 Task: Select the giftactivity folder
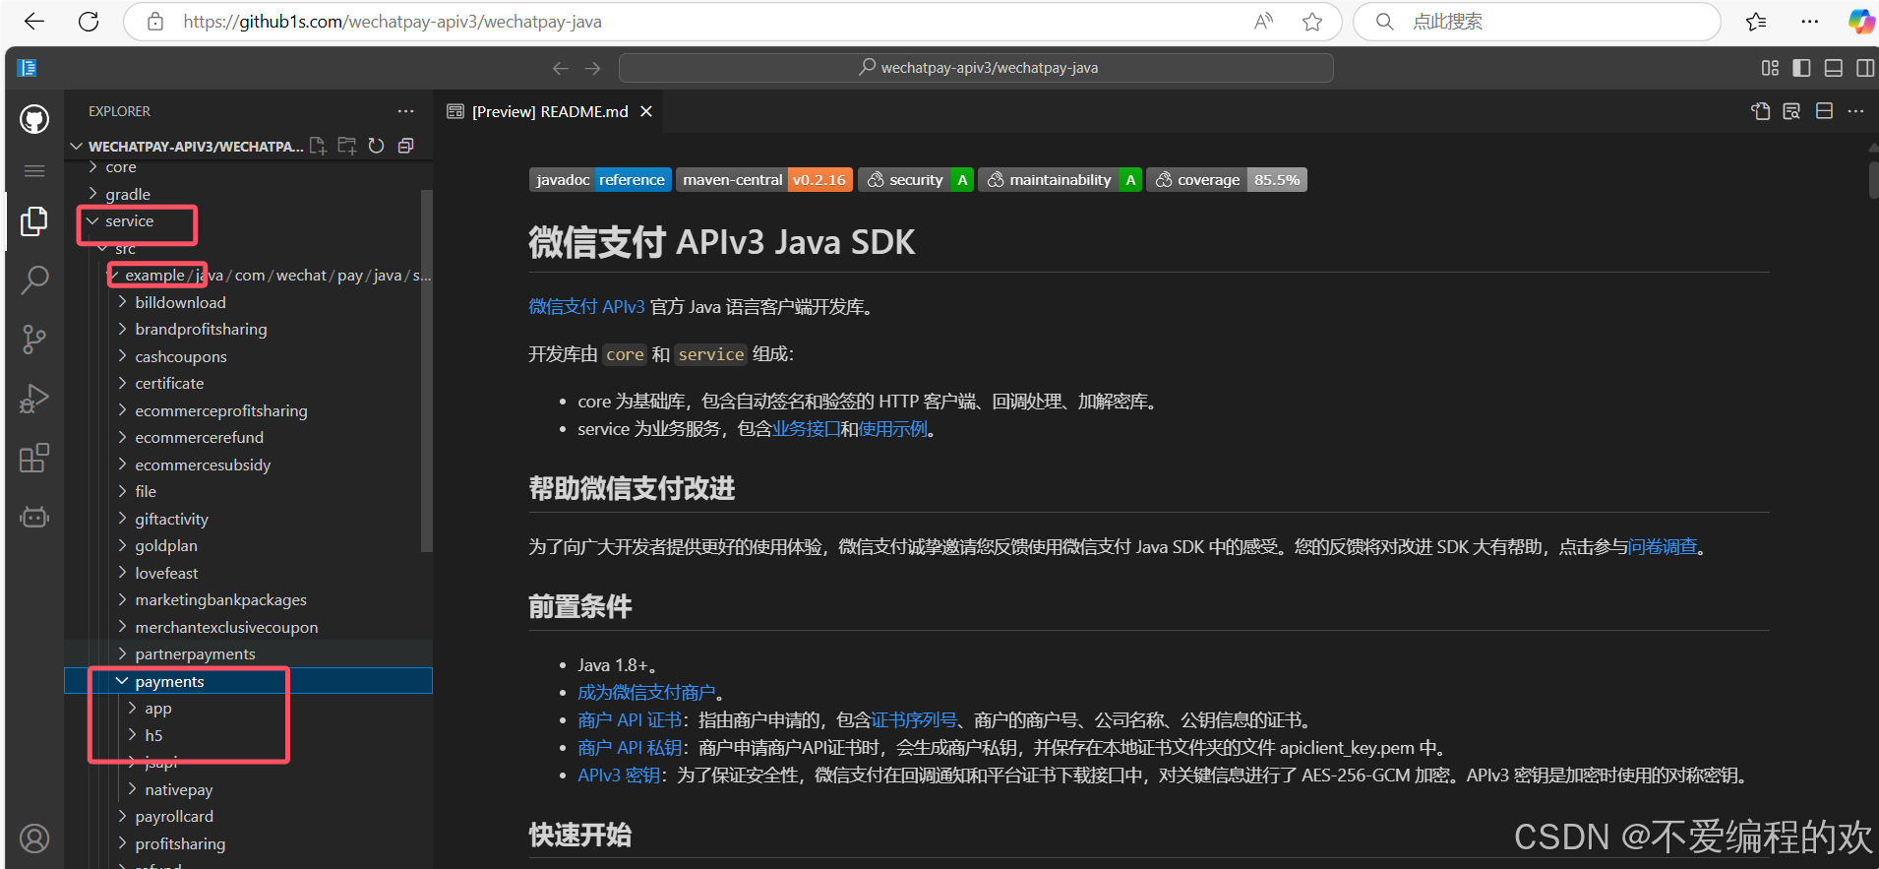[171, 519]
